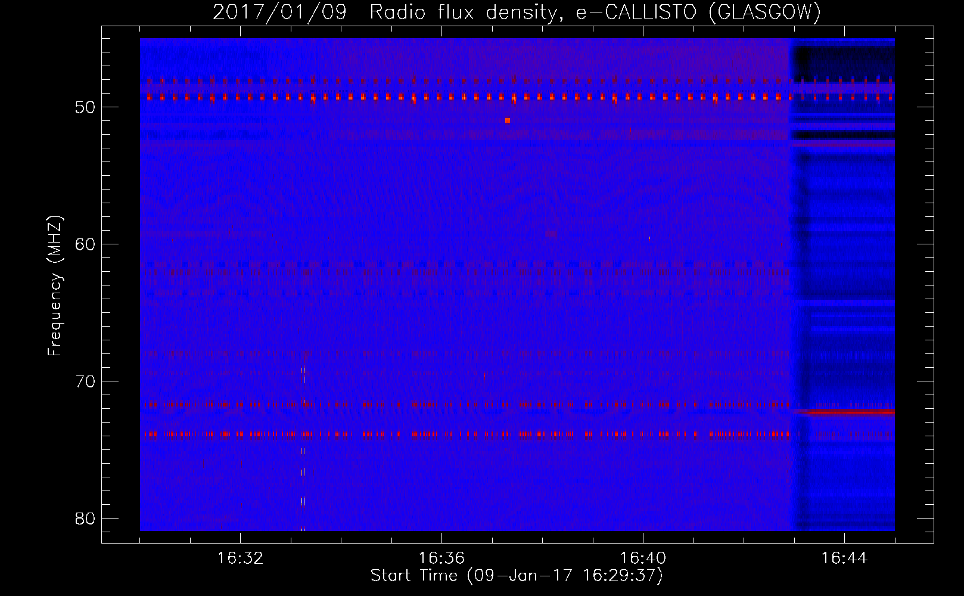
Task: Click the 'Frequency (MHZ)' axis label
Action: click(55, 286)
